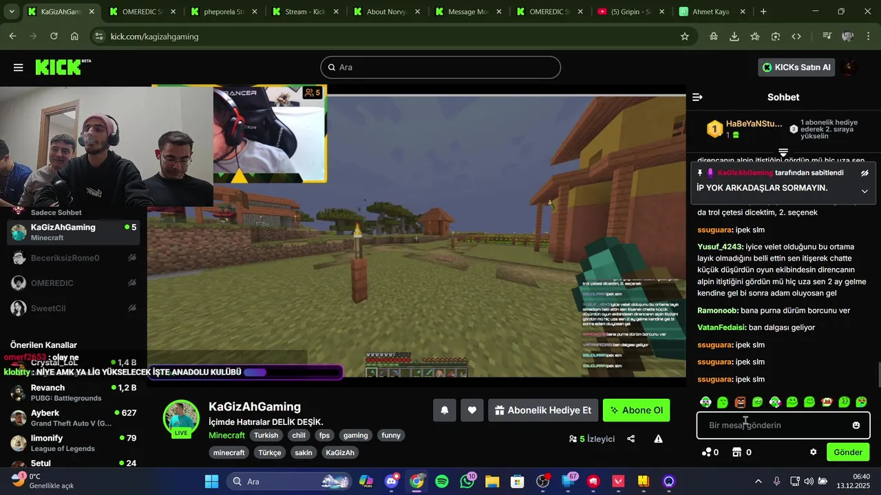Open the Chrome media control icon
881x495 pixels.
click(x=827, y=36)
